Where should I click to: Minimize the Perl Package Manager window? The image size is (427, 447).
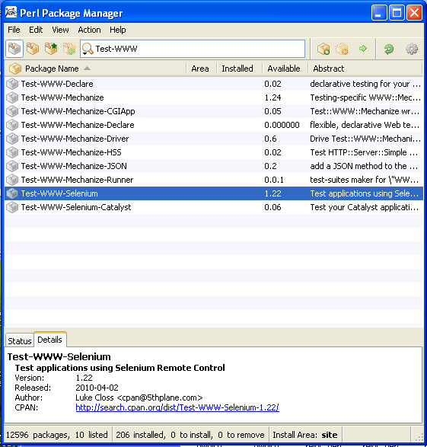[379, 13]
